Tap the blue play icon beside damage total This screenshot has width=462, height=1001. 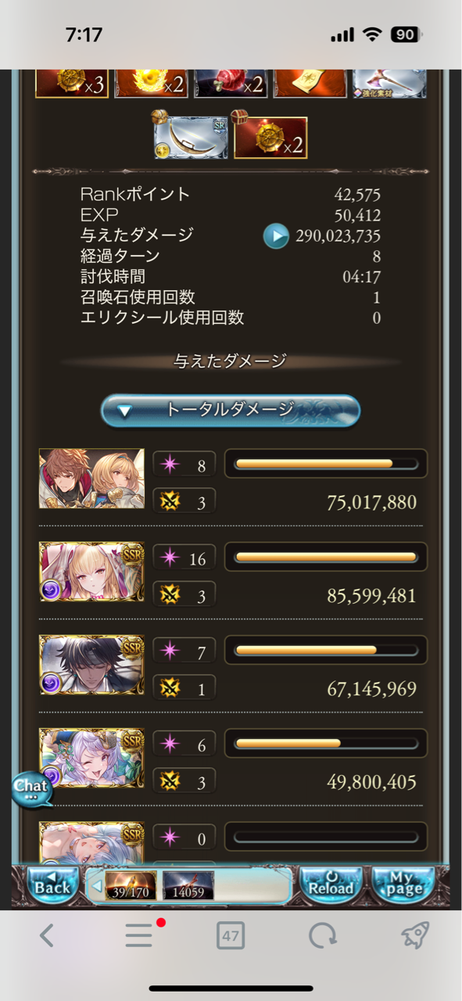click(276, 235)
